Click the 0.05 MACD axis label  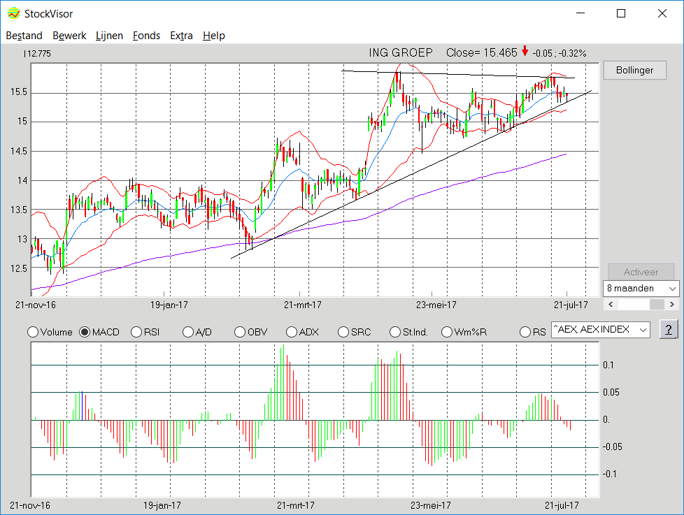(611, 392)
